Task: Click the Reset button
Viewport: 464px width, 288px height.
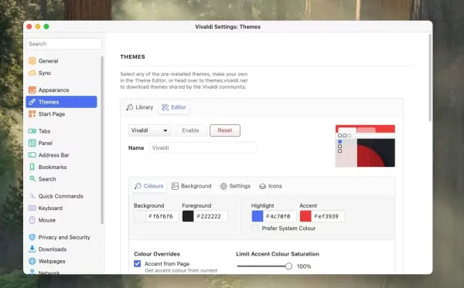Action: [225, 130]
